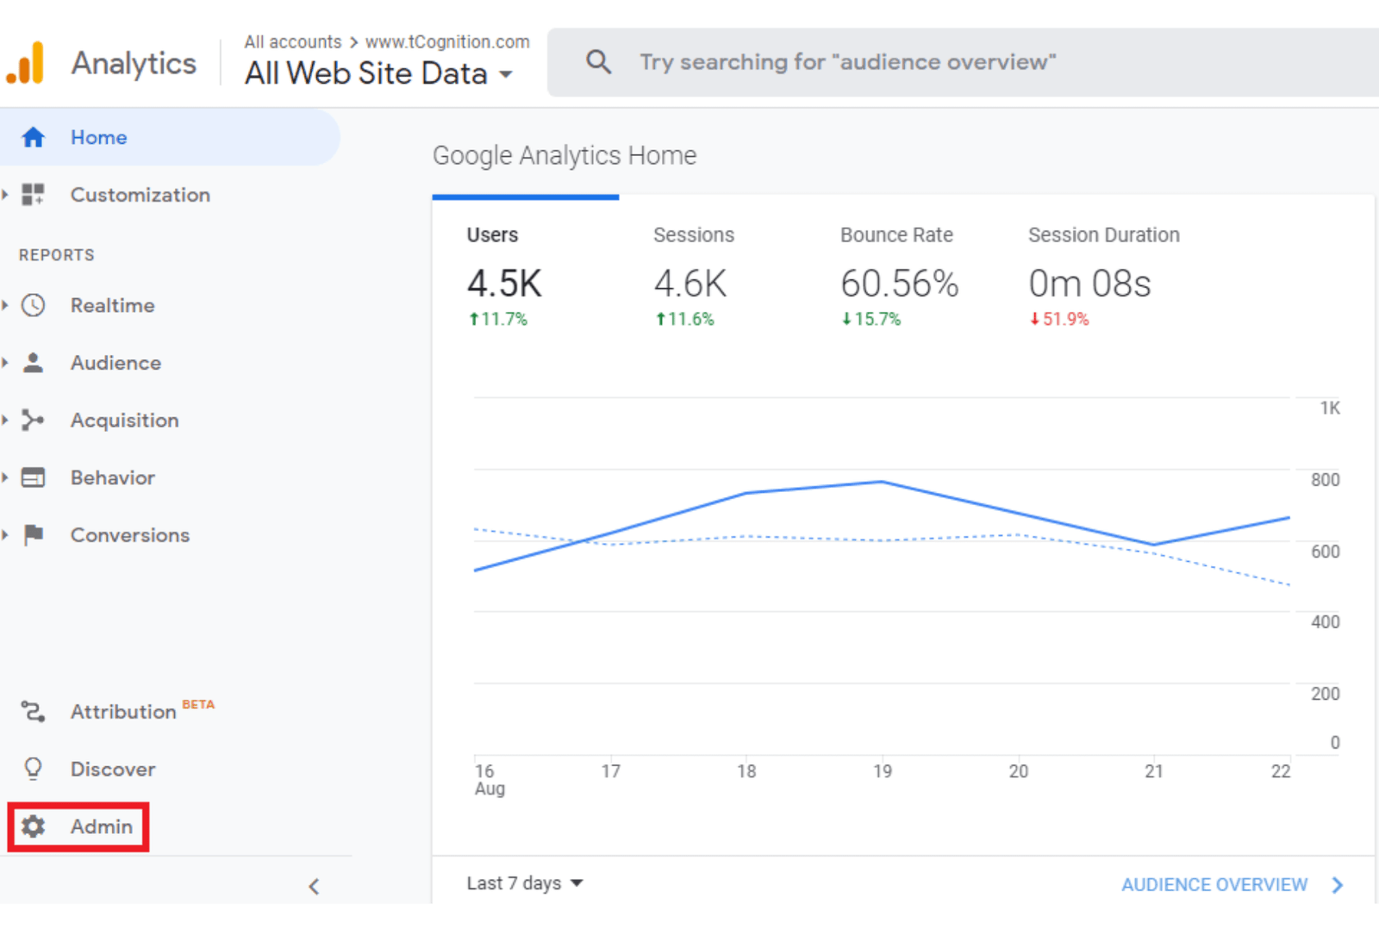1379x929 pixels.
Task: Expand the Acquisition reports arrow
Action: tap(5, 421)
